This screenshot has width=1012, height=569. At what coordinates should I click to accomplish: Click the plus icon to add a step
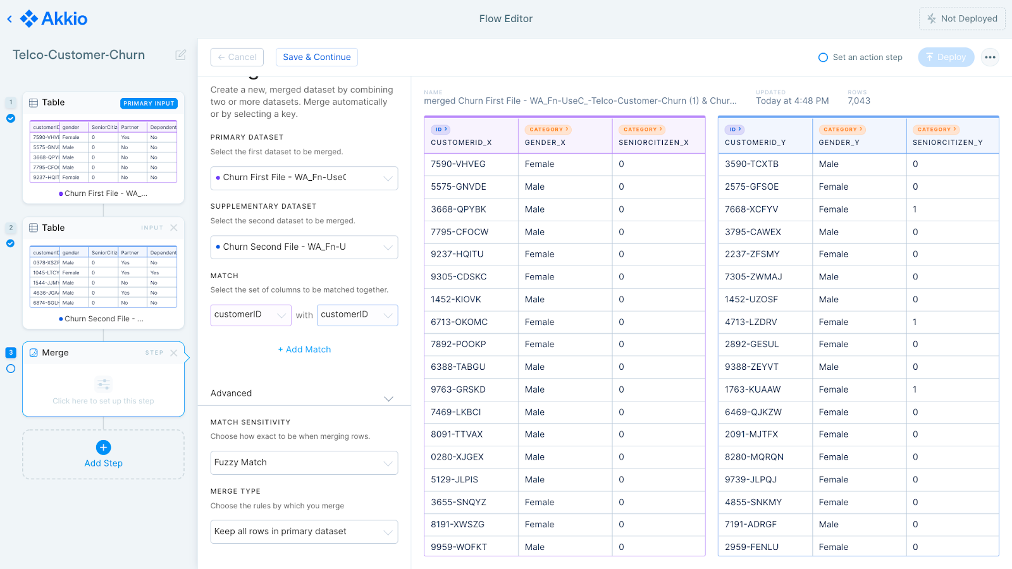103,447
